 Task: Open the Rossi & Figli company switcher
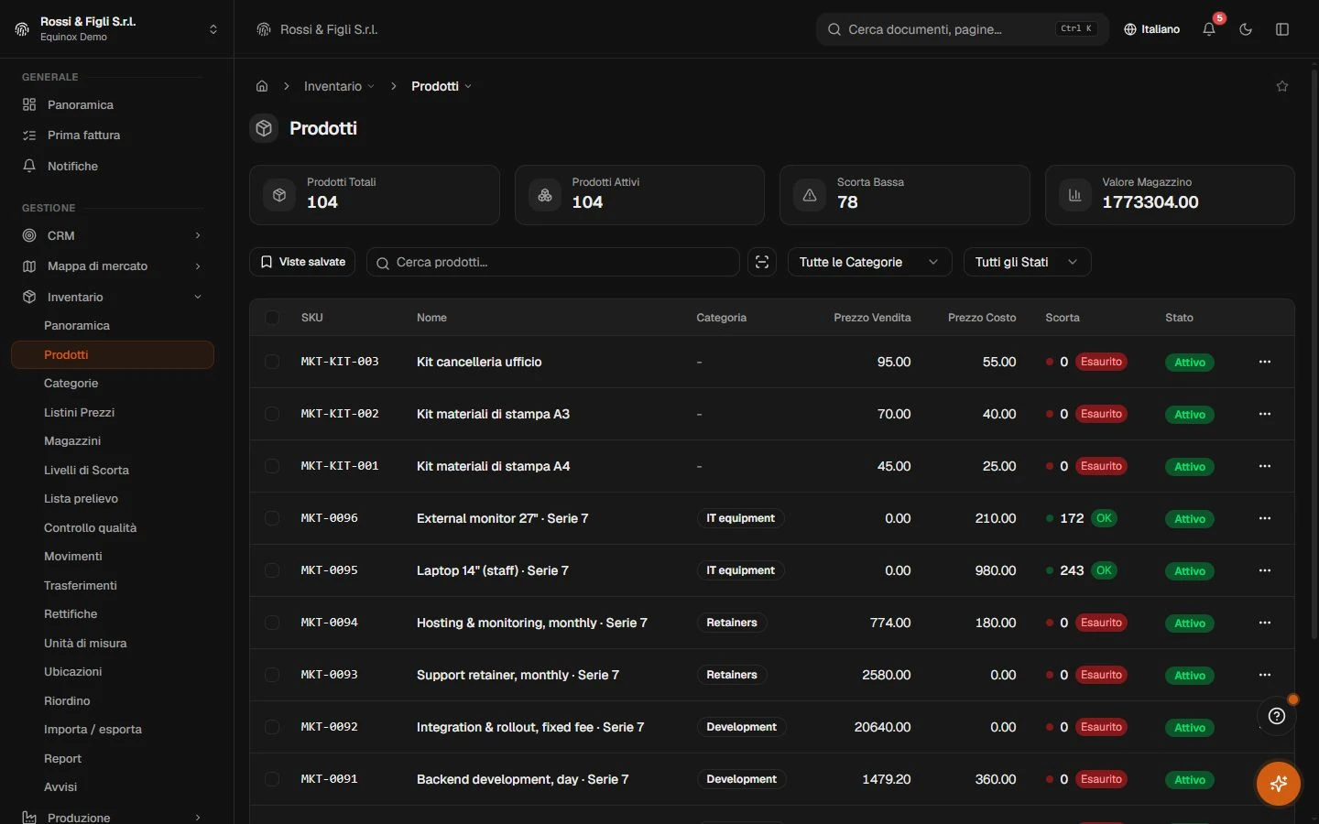tap(116, 29)
